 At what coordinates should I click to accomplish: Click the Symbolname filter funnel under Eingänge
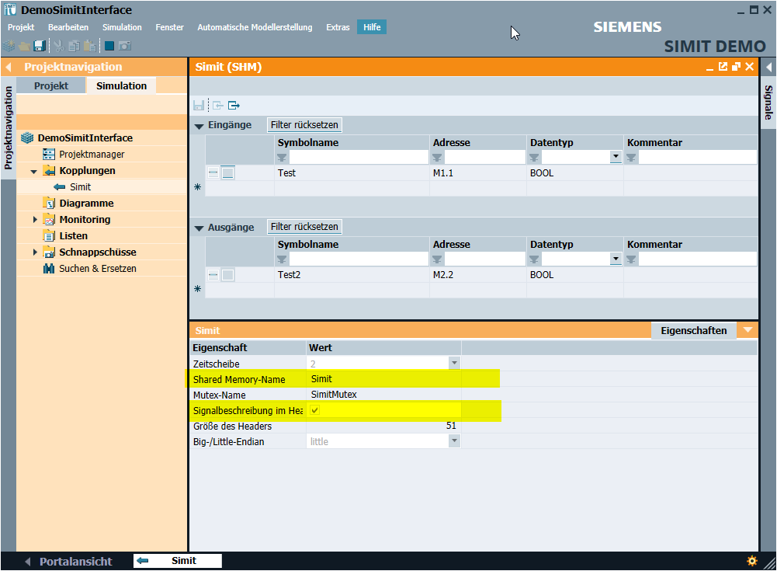tap(282, 158)
